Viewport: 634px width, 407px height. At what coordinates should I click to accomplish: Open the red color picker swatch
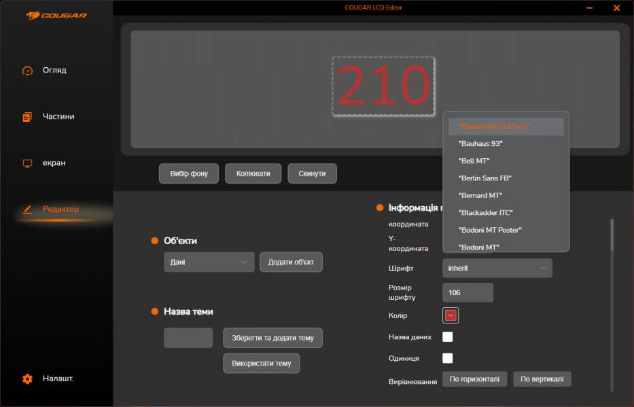click(451, 315)
